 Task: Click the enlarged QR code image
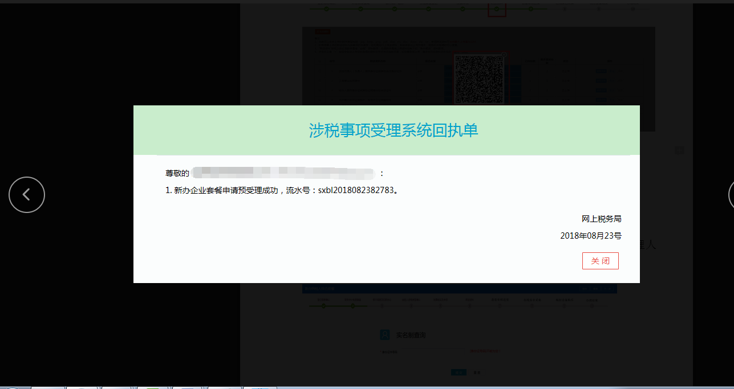tap(479, 78)
